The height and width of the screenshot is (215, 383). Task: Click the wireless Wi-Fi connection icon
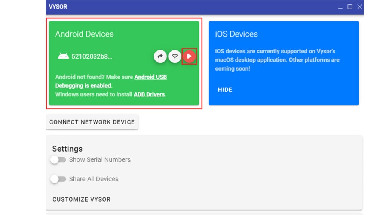coord(175,56)
